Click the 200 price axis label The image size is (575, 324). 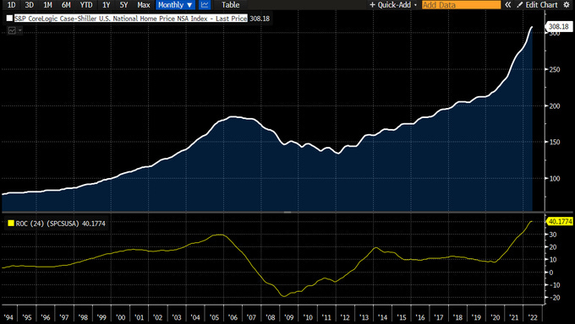[x=555, y=105]
